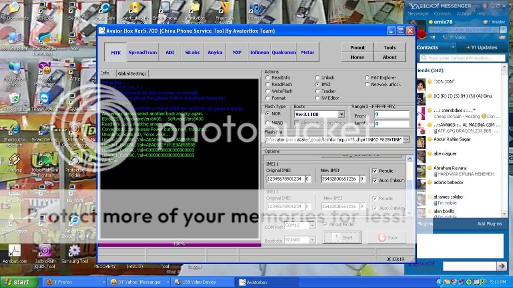This screenshot has height=288, width=513.
Task: Select the SpreadTrum chipset tab
Action: 143,52
